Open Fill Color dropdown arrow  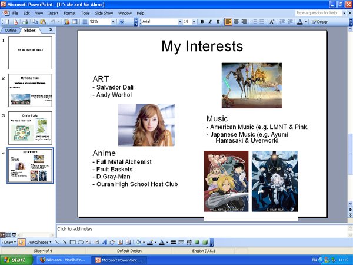144,242
